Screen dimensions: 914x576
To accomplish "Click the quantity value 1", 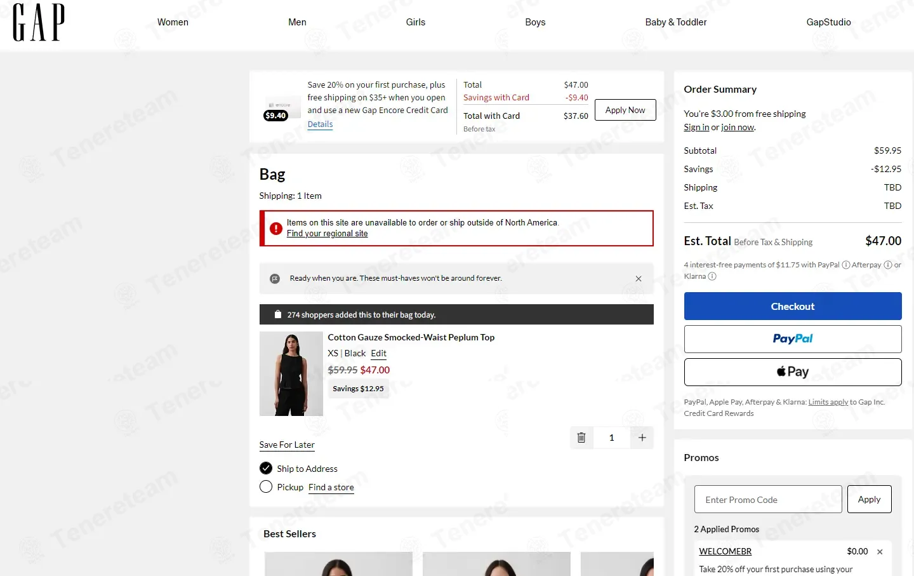I will tap(612, 438).
